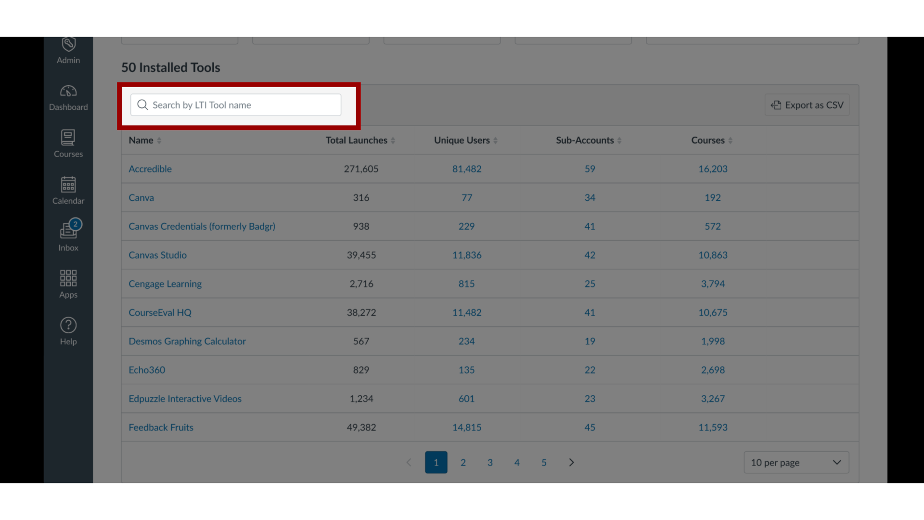Access the Help menu

coord(68,331)
